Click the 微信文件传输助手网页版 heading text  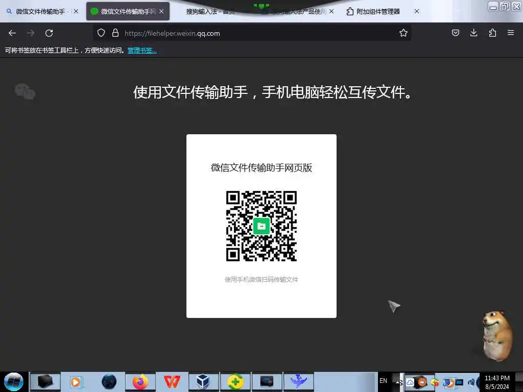coord(261,167)
